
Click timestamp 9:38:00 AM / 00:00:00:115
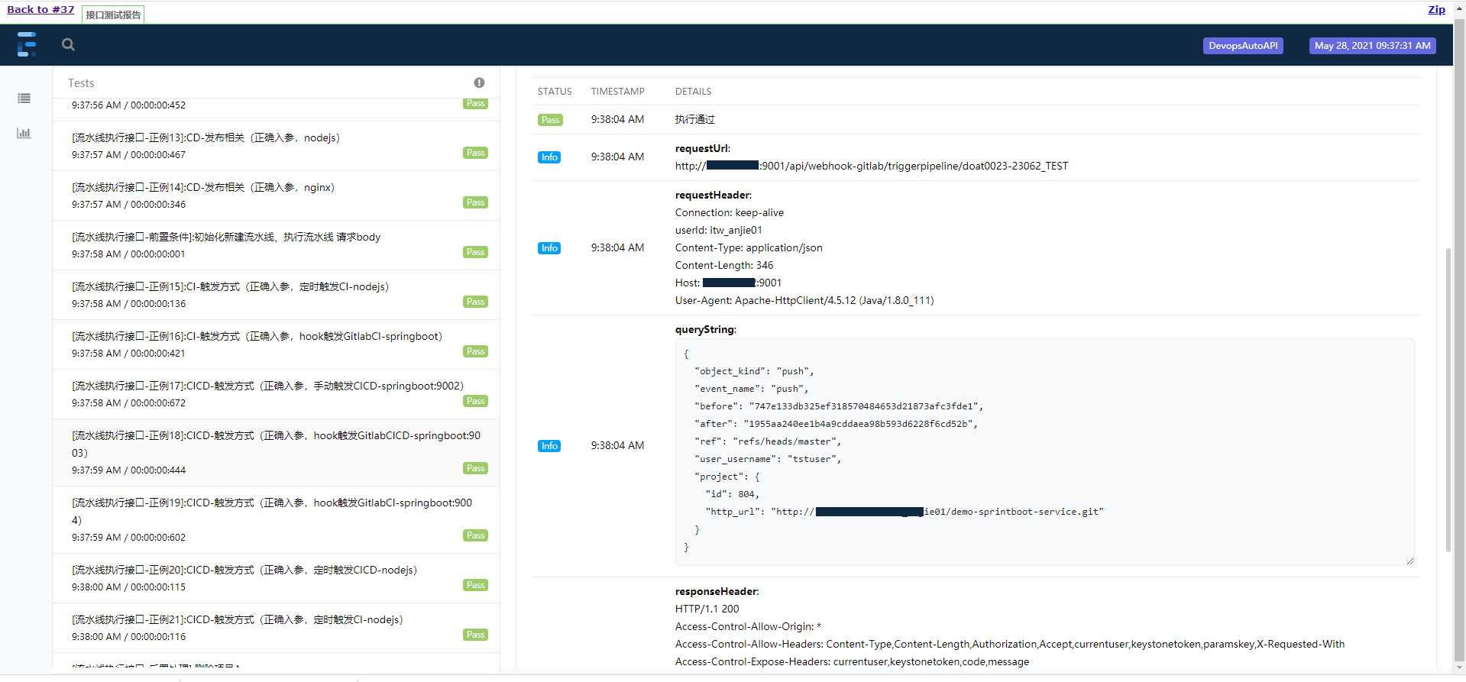(128, 587)
